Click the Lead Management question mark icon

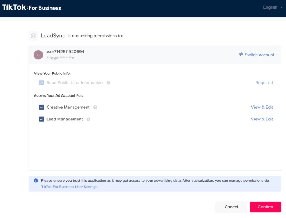click(88, 119)
